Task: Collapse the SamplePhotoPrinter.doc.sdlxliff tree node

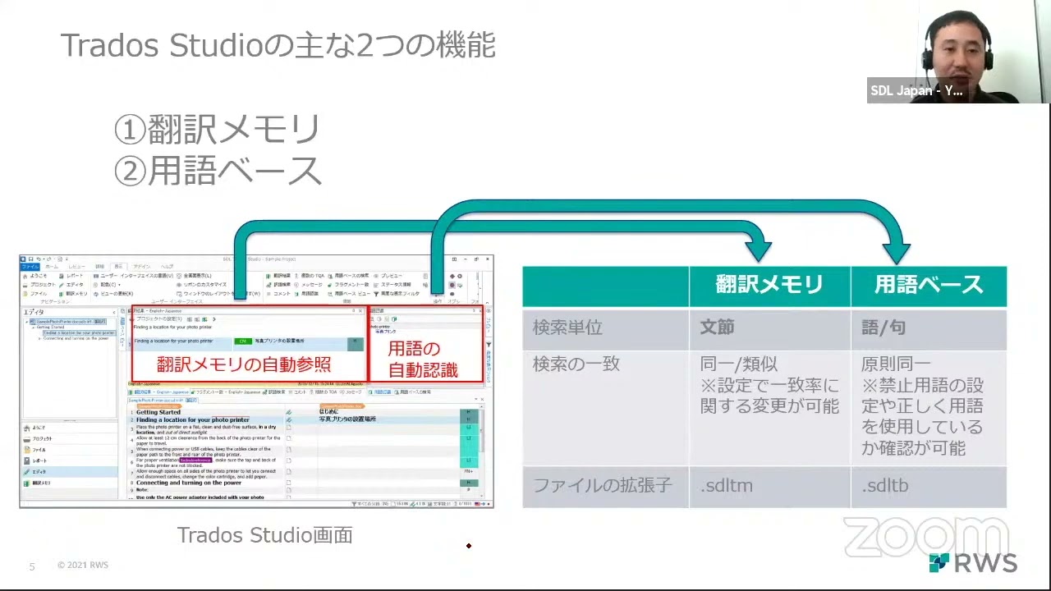Action: coord(26,322)
